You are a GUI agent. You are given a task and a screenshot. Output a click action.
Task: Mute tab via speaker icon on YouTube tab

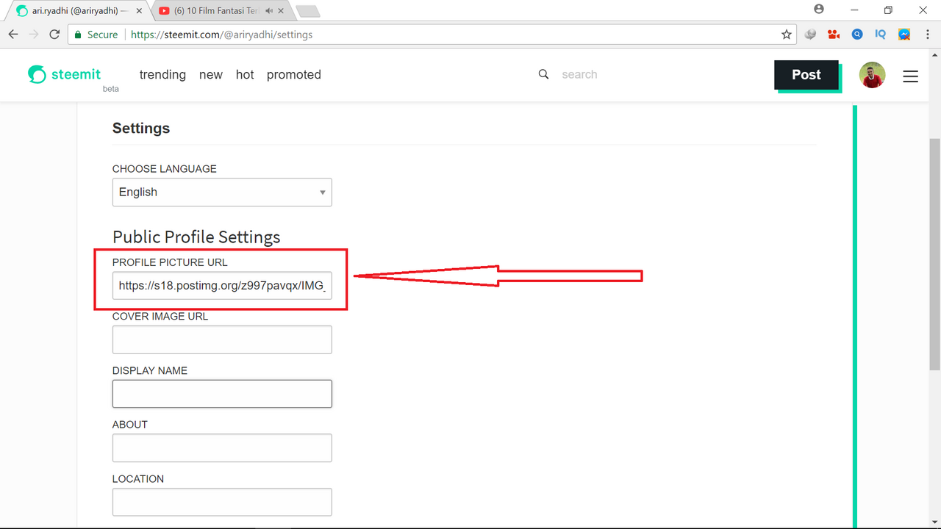[270, 11]
